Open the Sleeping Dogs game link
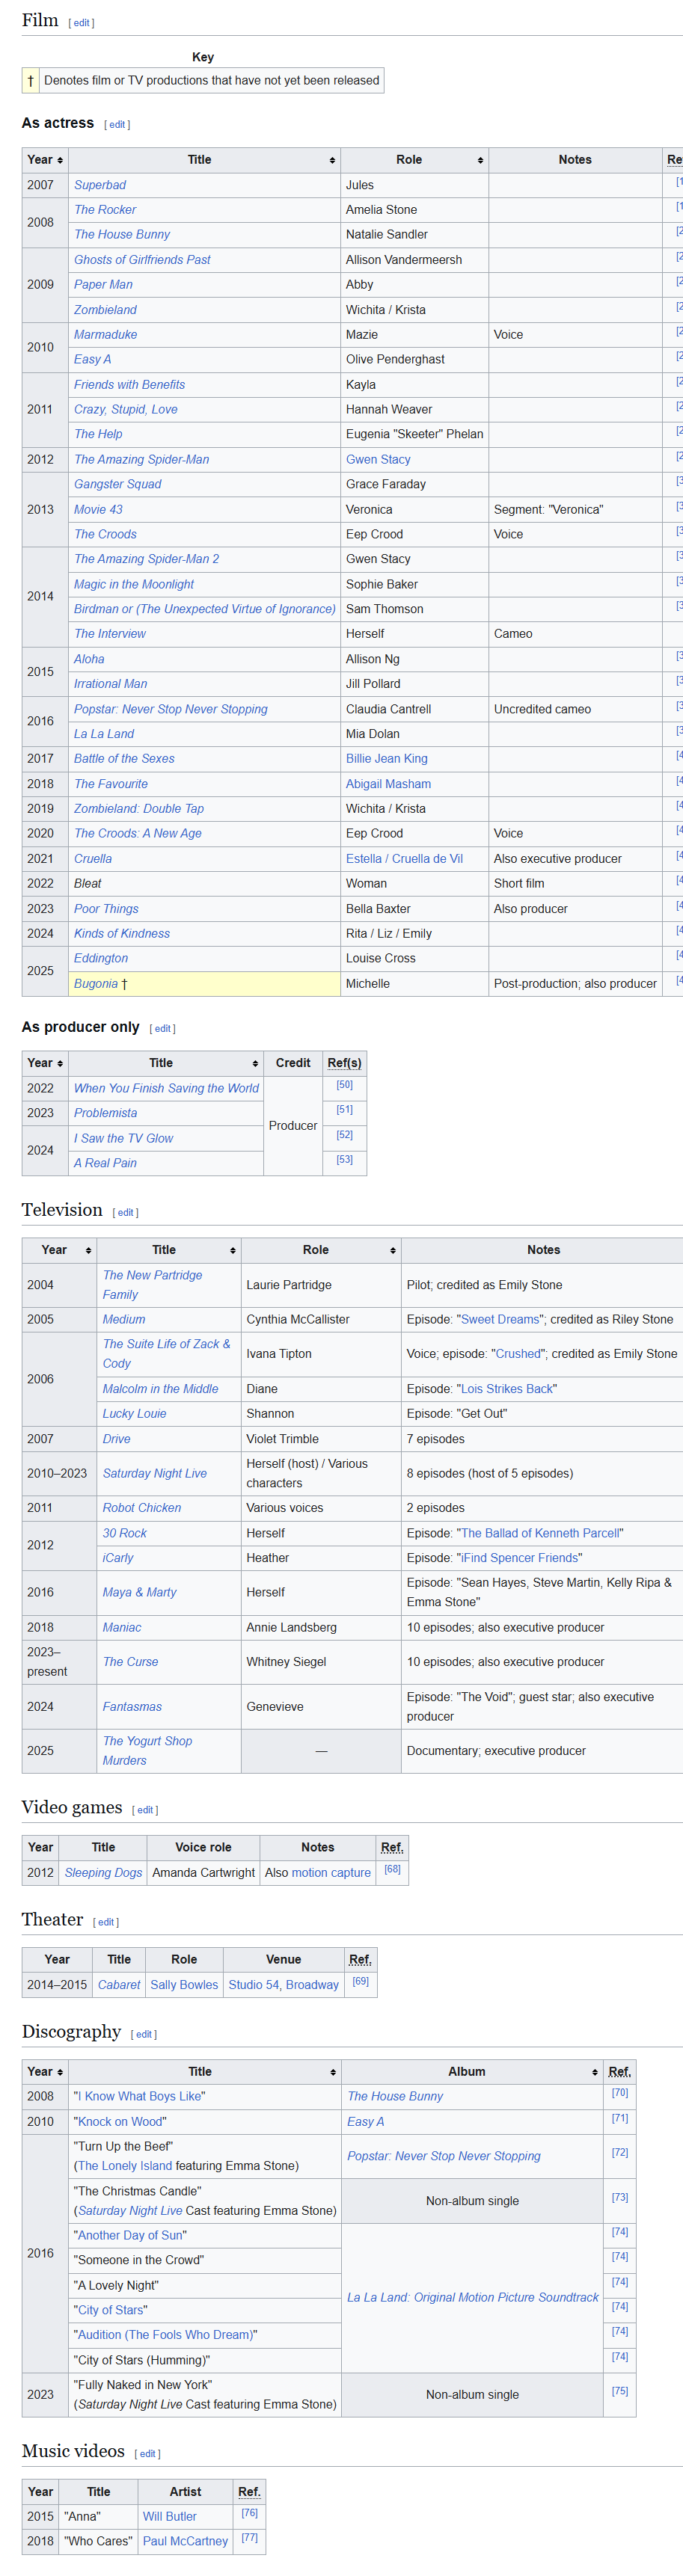Viewport: 683px width, 2576px height. pos(103,1873)
